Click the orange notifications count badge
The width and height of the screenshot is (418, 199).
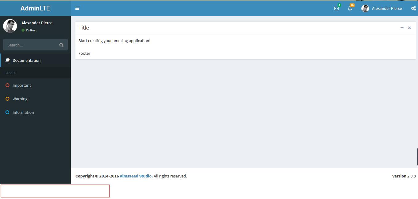(352, 5)
